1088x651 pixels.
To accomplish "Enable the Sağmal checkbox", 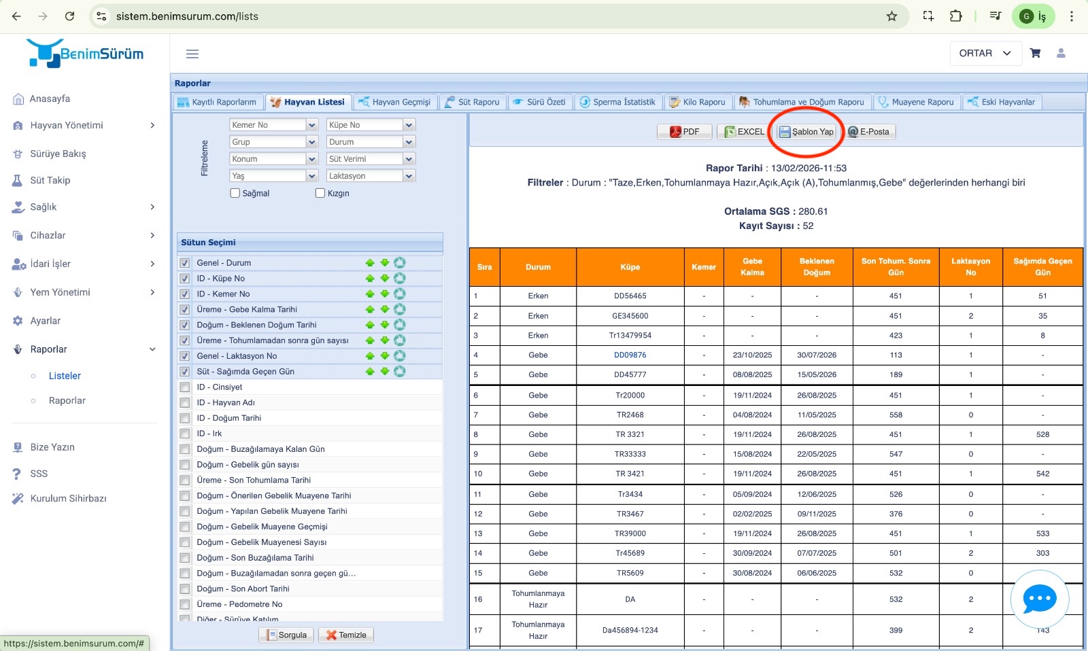I will (235, 193).
